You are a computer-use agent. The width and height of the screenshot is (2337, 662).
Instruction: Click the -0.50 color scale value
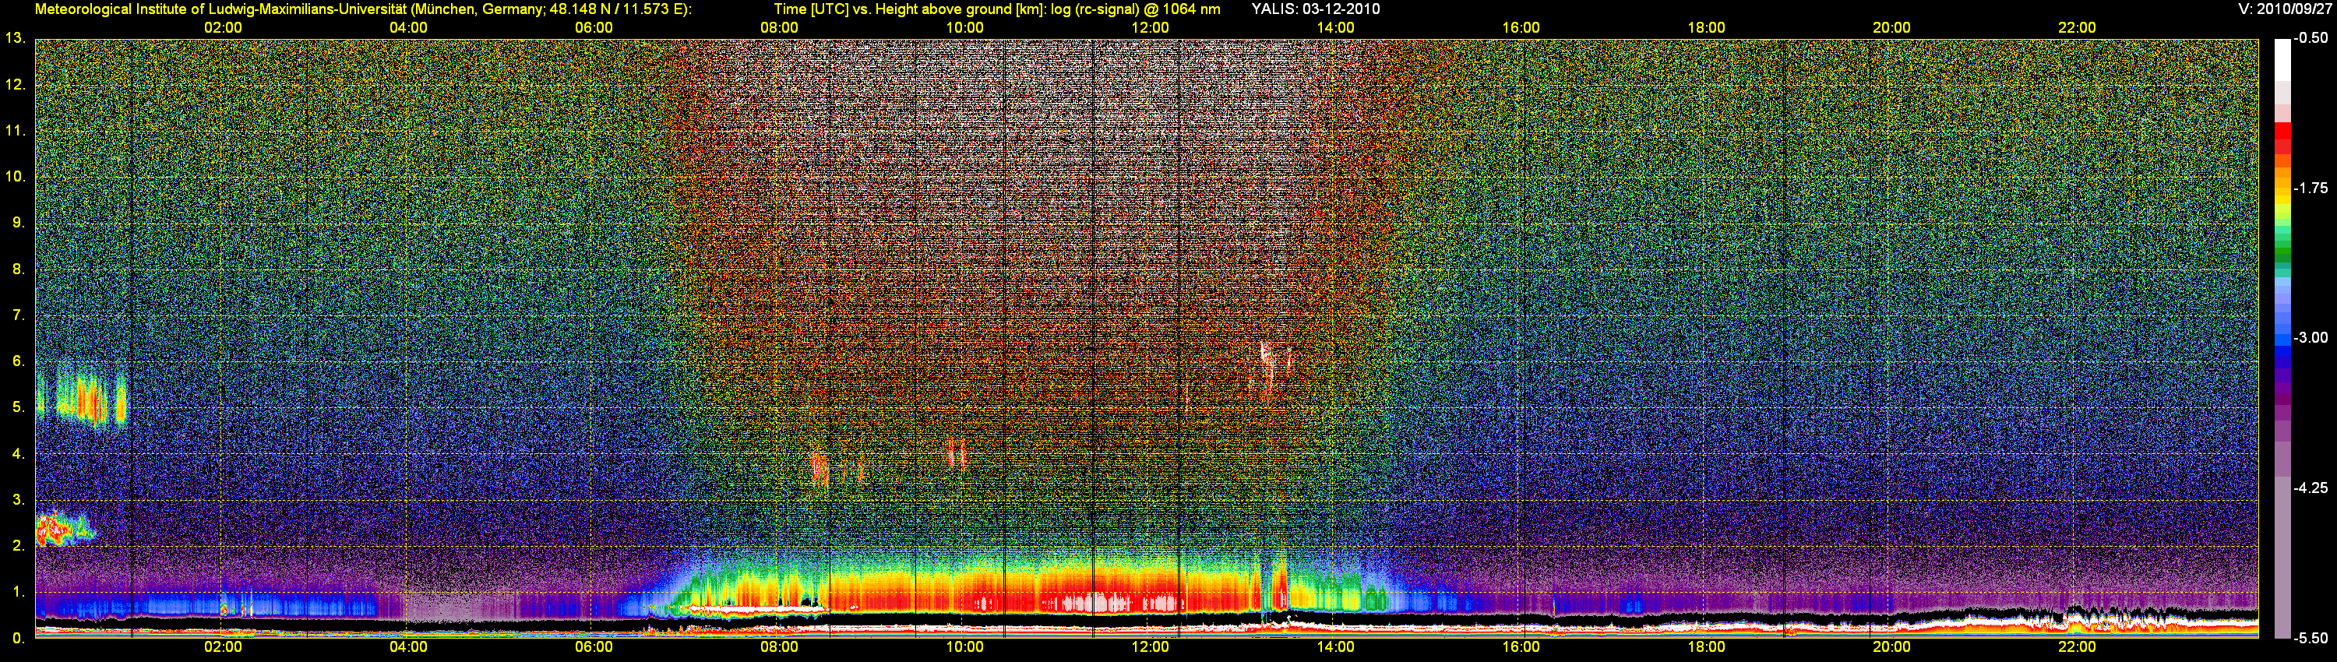pos(2310,39)
